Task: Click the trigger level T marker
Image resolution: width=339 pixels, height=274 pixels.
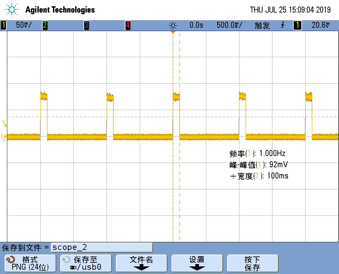Action: point(4,124)
